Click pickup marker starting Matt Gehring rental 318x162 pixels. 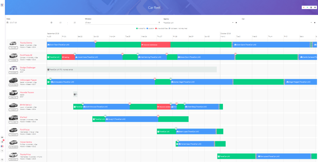[x=138, y=54]
